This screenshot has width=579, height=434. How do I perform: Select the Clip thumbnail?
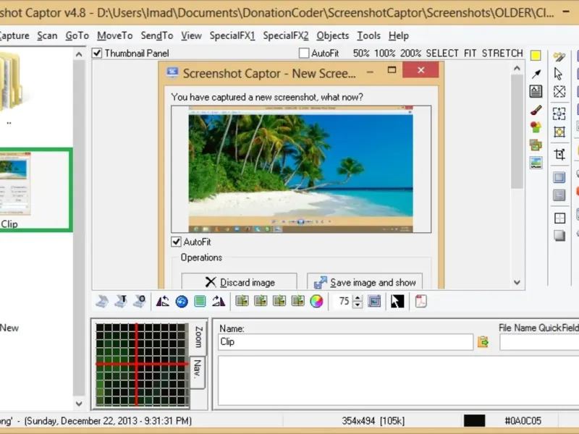(x=35, y=190)
